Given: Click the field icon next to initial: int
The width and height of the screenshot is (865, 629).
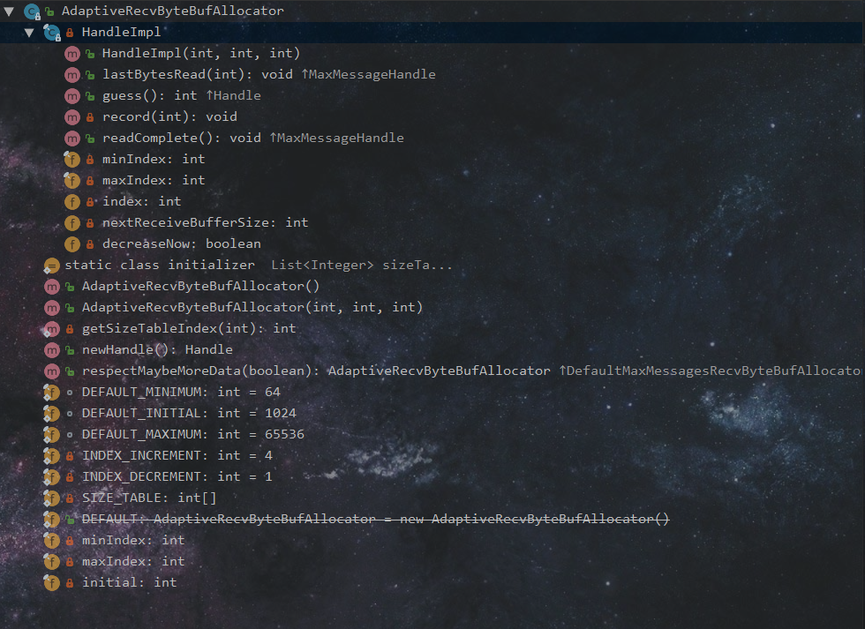Looking at the screenshot, I should click(52, 583).
